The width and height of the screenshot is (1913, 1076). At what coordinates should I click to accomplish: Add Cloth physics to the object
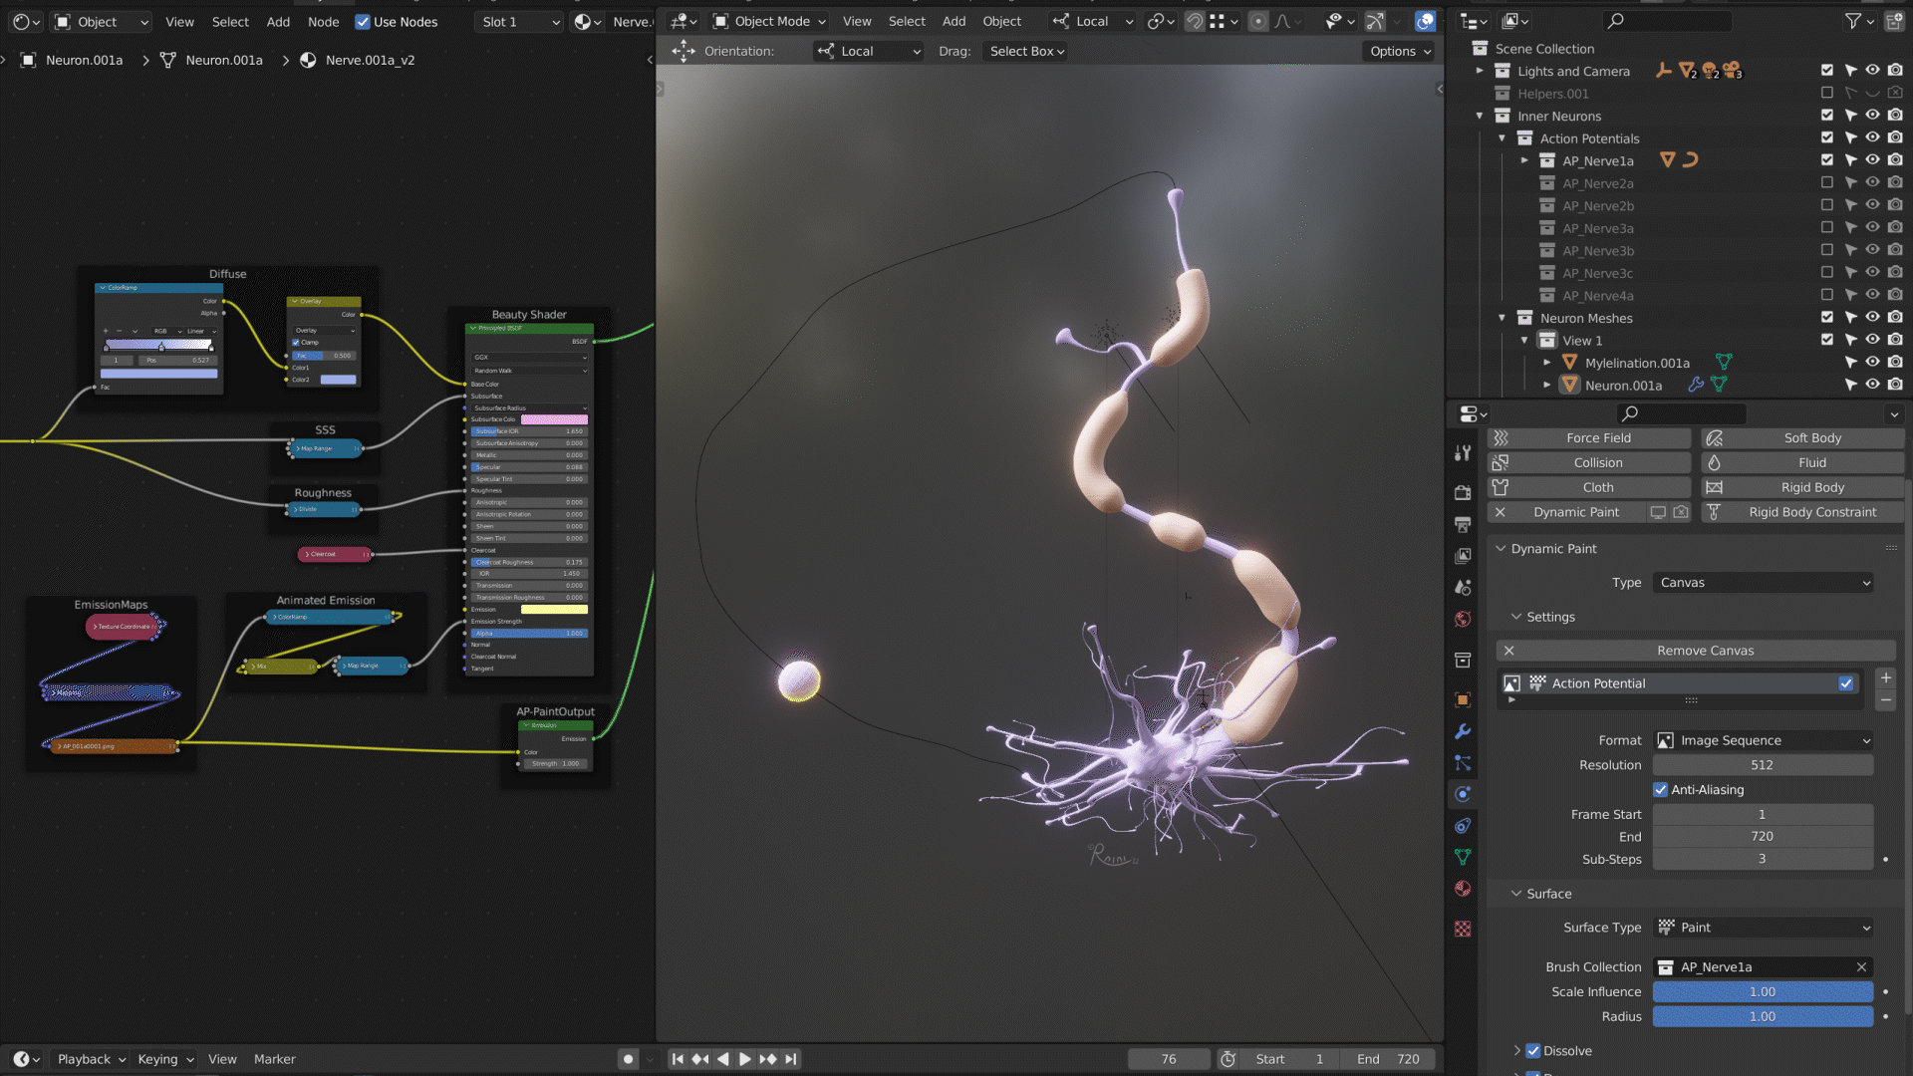tap(1589, 487)
